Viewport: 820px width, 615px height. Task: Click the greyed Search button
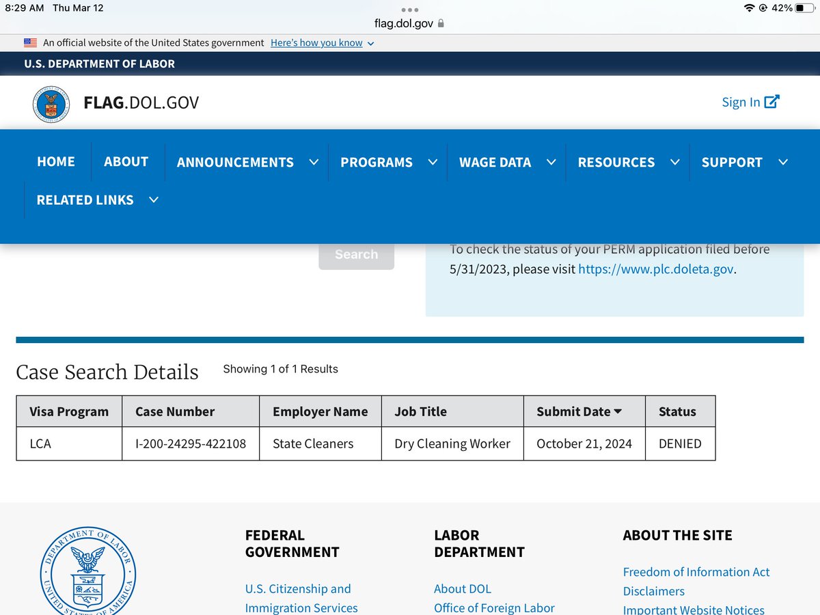[x=356, y=254]
